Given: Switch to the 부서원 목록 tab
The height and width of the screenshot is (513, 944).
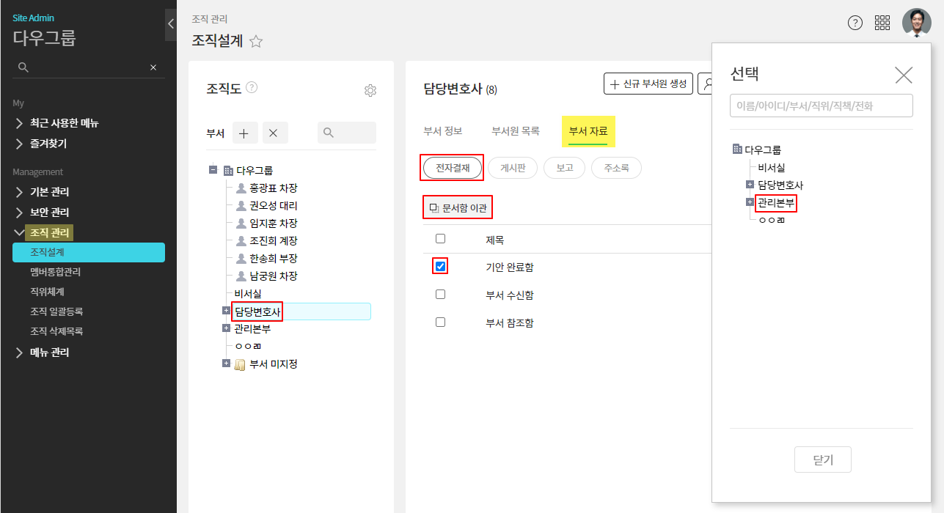Looking at the screenshot, I should tap(515, 131).
